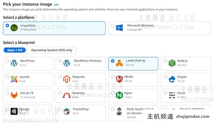The width and height of the screenshot is (214, 123).
Task: Click the LAMP orange blocks icon
Action: (119, 63)
